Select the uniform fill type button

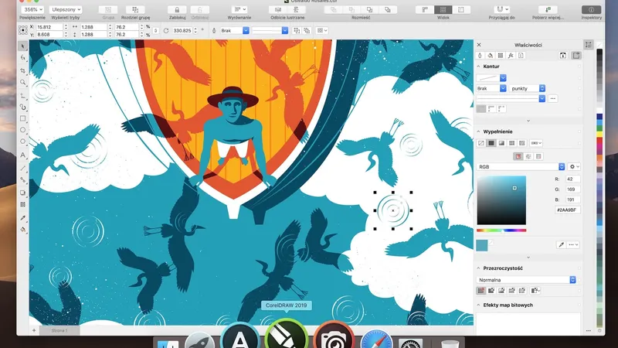point(491,143)
